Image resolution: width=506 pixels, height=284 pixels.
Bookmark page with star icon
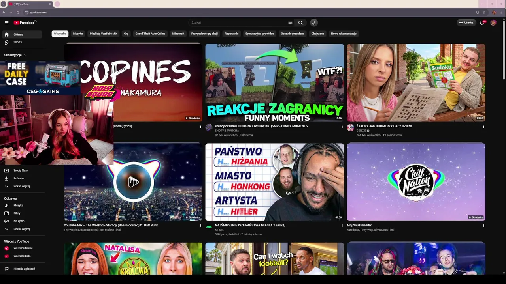[x=484, y=12]
